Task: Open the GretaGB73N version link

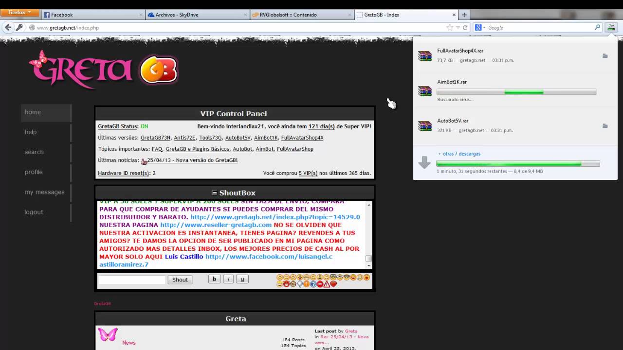Action: point(156,138)
